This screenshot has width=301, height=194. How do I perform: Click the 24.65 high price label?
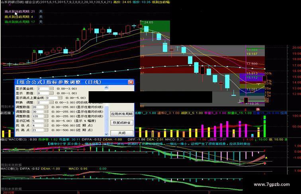[x=149, y=22]
